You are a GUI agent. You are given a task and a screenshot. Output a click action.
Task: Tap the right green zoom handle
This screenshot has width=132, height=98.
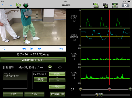click(x=102, y=95)
